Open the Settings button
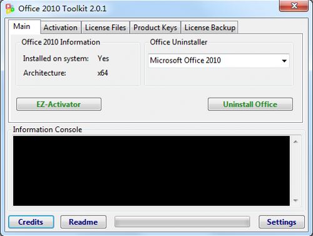This screenshot has width=313, height=236. [282, 222]
